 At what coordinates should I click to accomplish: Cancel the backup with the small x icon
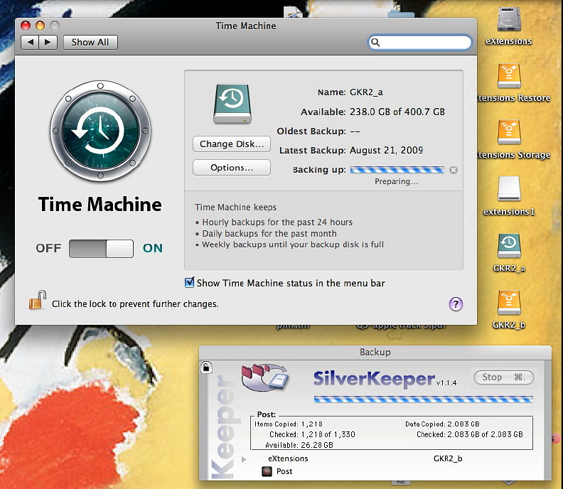pos(454,170)
